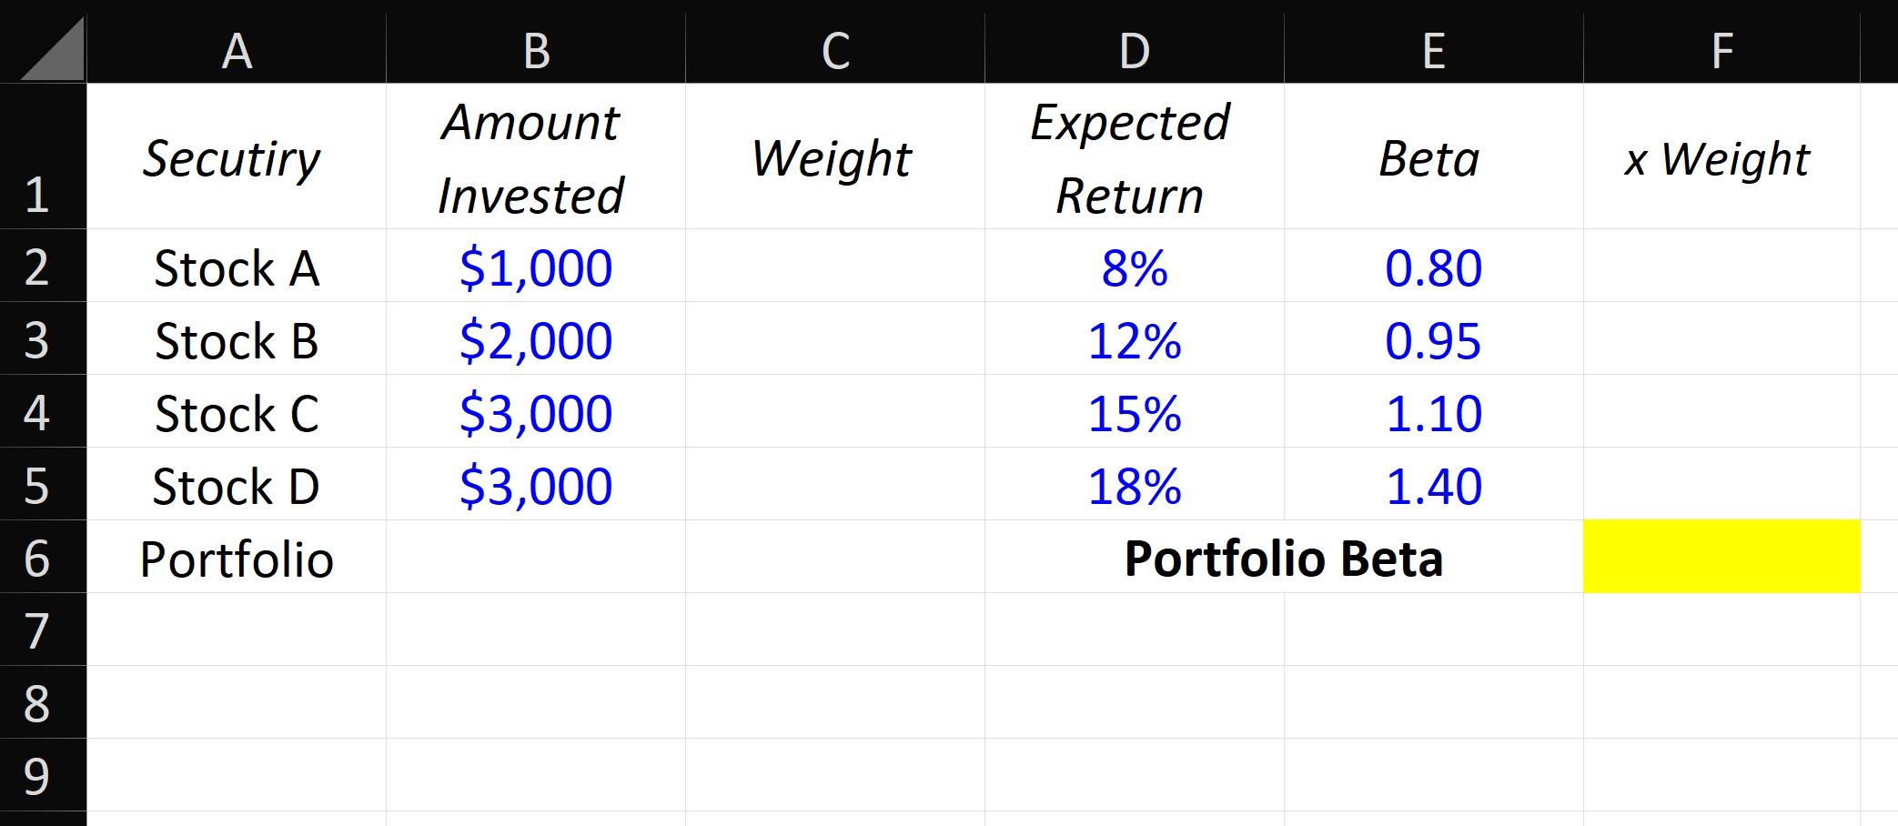1898x826 pixels.
Task: Click the $2,000 amount for Stock B
Action: point(535,341)
